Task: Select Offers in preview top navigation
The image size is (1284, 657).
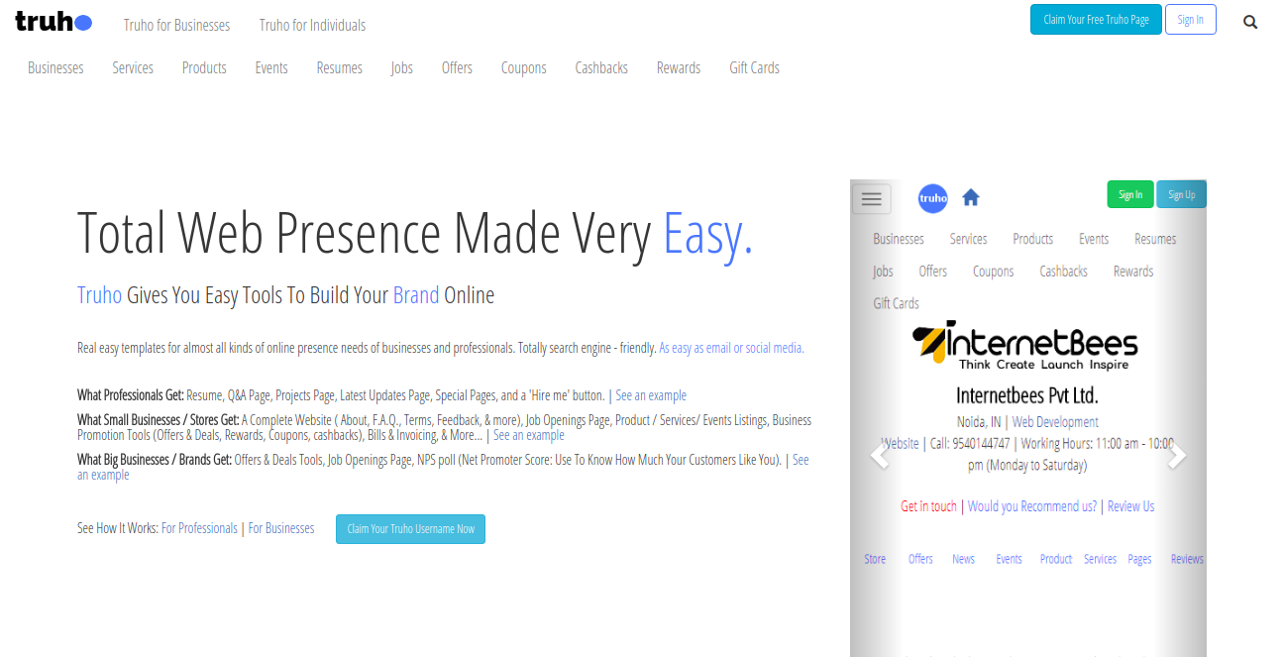Action: [932, 271]
